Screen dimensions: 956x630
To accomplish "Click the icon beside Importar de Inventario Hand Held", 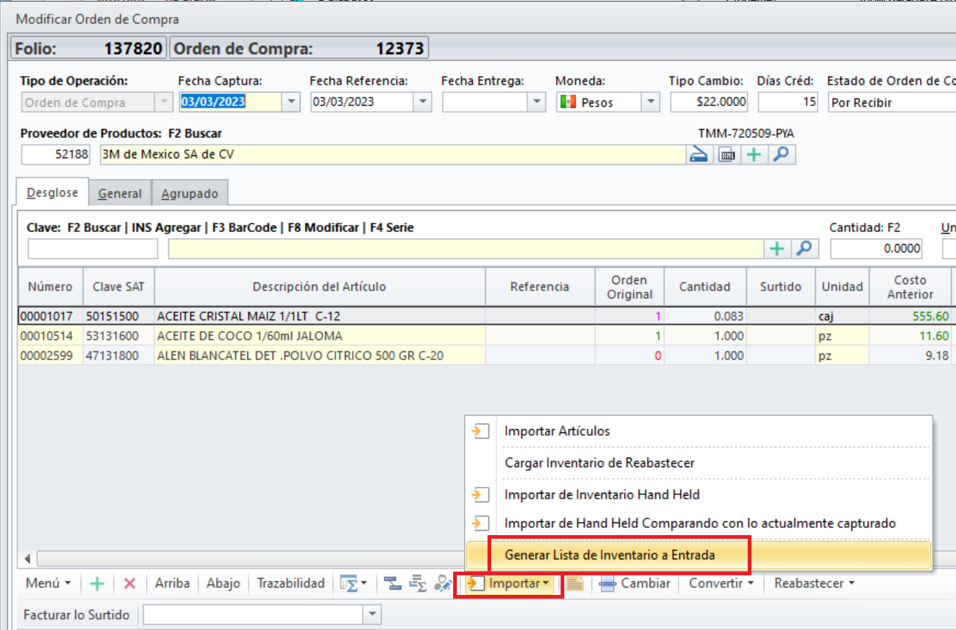I will (480, 494).
